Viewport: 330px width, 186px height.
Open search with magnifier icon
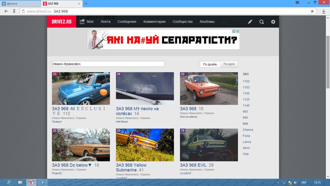(x=261, y=22)
